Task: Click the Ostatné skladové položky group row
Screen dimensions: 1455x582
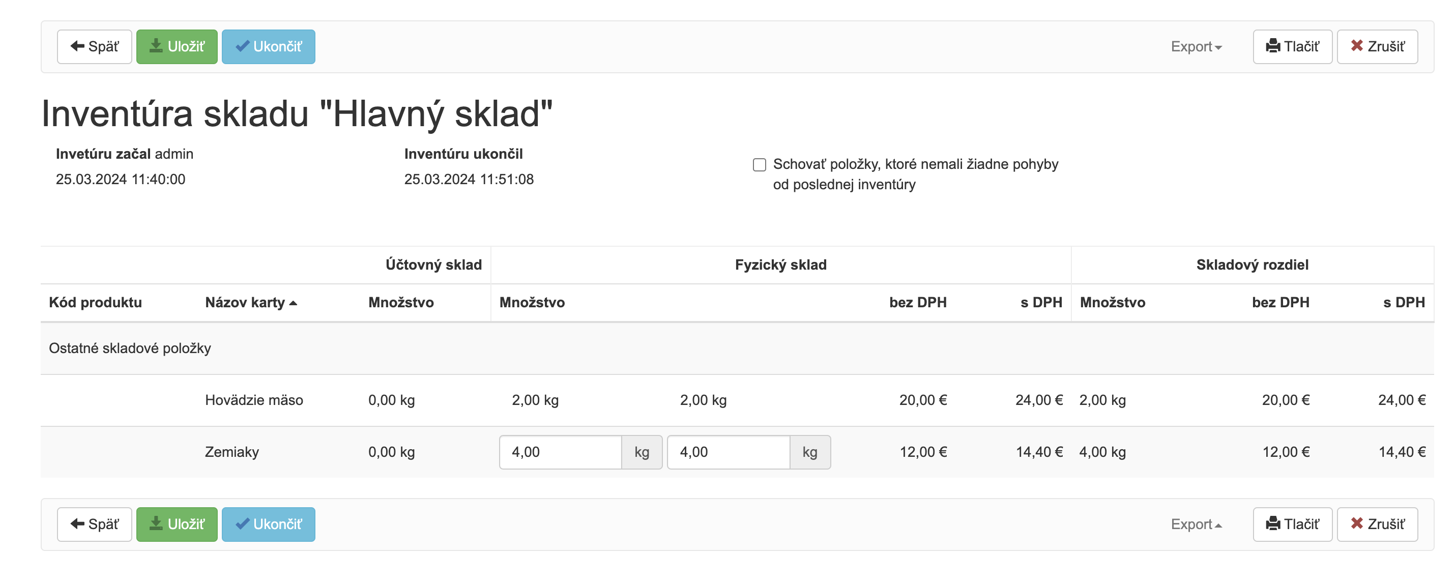Action: pos(130,348)
